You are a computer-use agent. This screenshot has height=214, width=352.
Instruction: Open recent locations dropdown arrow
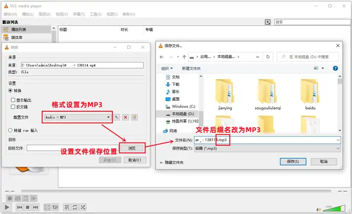pos(178,57)
